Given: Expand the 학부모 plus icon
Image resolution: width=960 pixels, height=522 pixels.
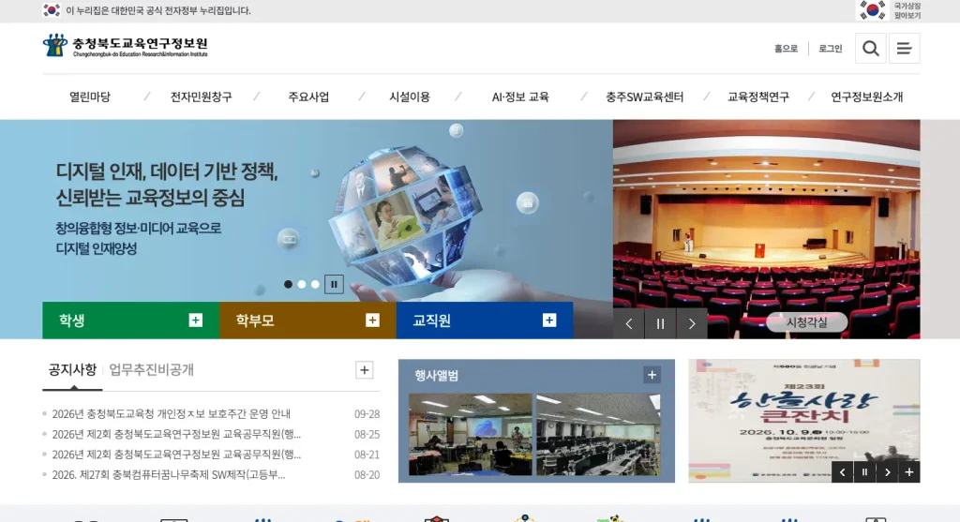Looking at the screenshot, I should coord(372,321).
